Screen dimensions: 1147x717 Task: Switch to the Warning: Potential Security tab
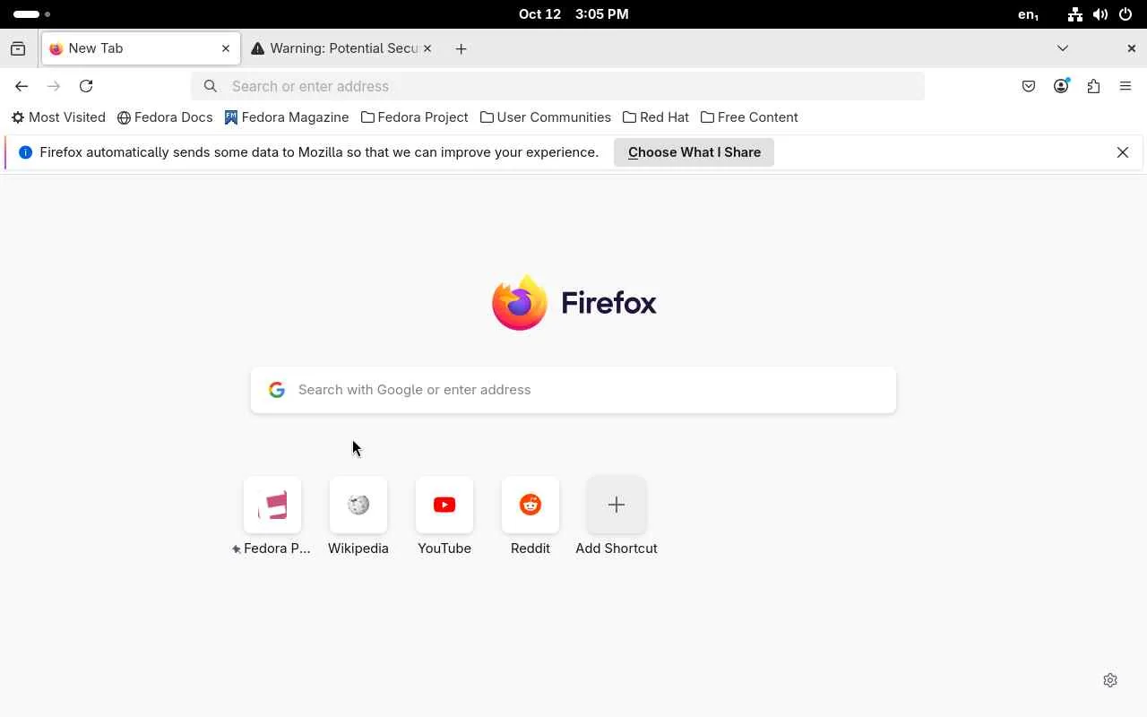(x=341, y=48)
